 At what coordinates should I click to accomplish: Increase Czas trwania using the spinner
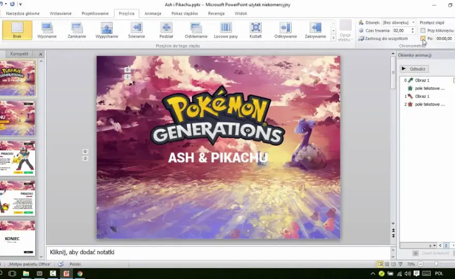tap(413, 29)
